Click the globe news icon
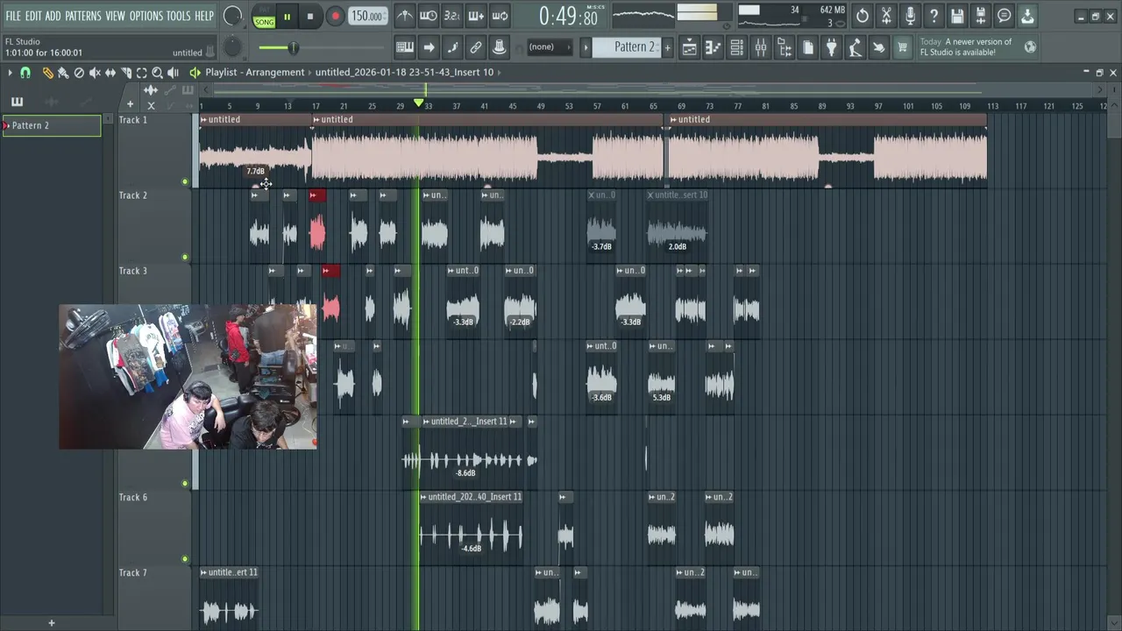Image resolution: width=1122 pixels, height=631 pixels. (x=1030, y=47)
